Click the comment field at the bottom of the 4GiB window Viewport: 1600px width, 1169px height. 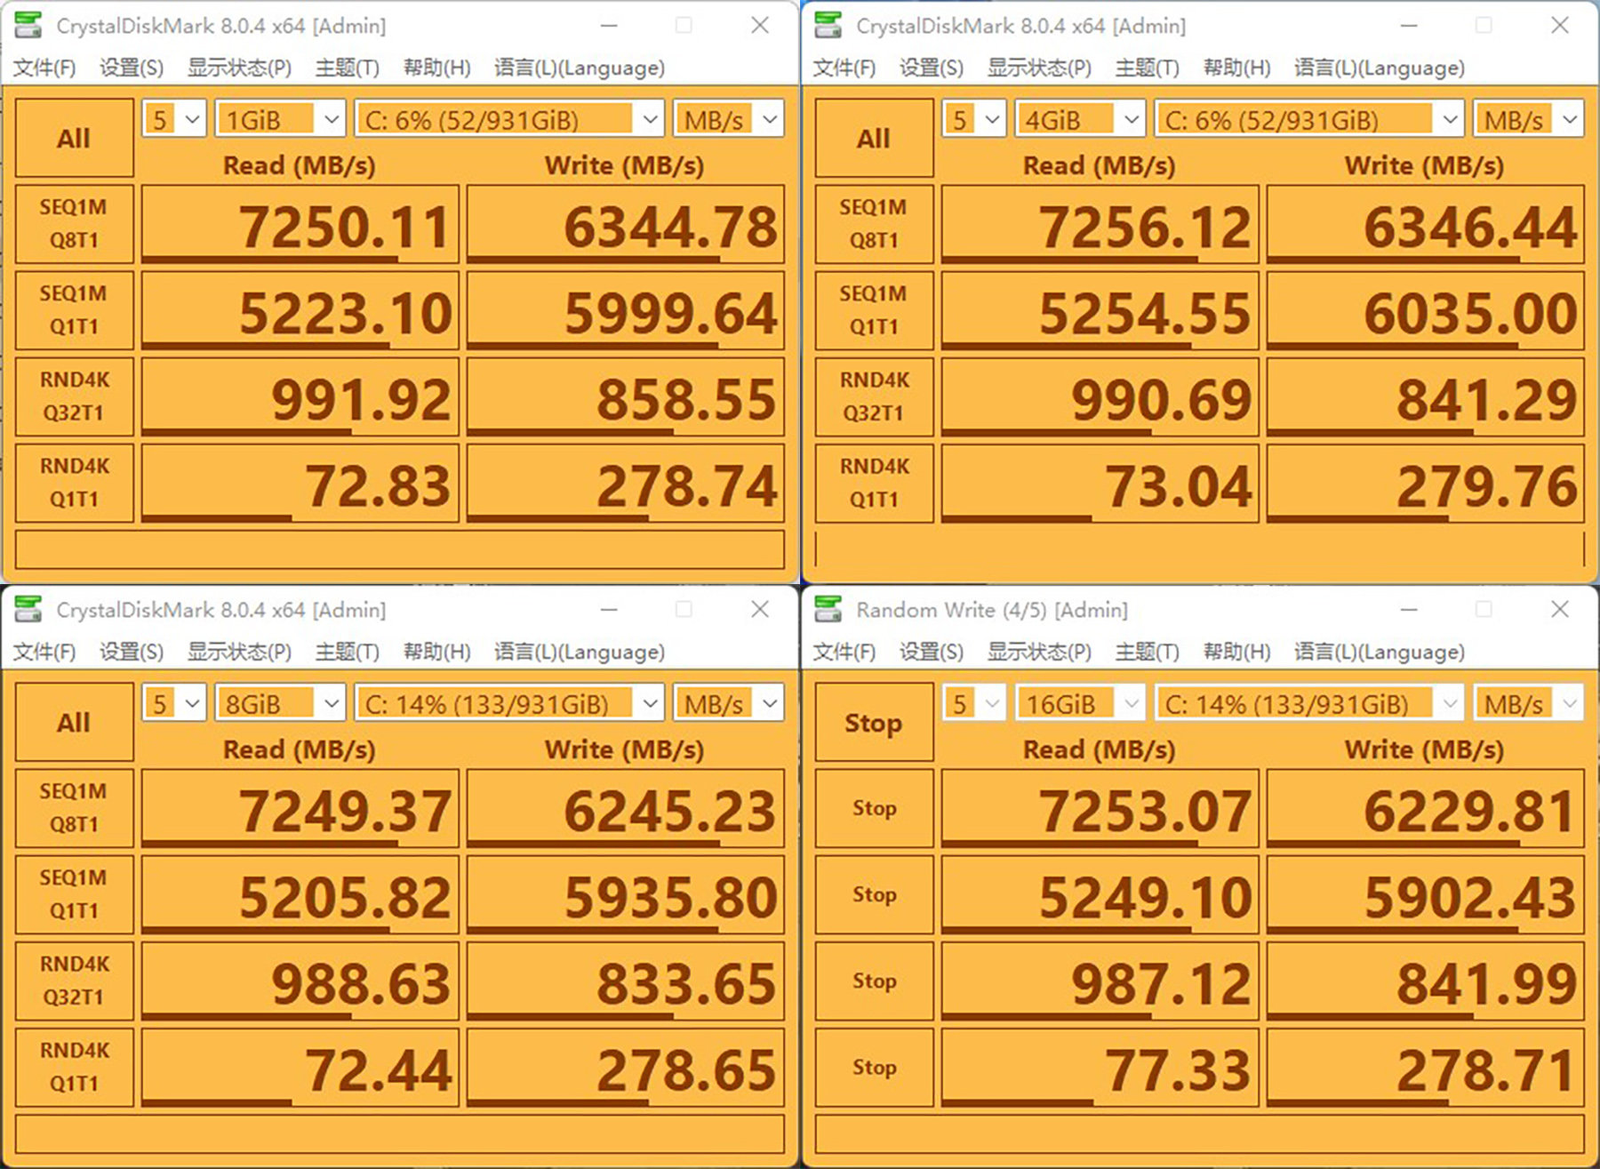[x=1200, y=549]
